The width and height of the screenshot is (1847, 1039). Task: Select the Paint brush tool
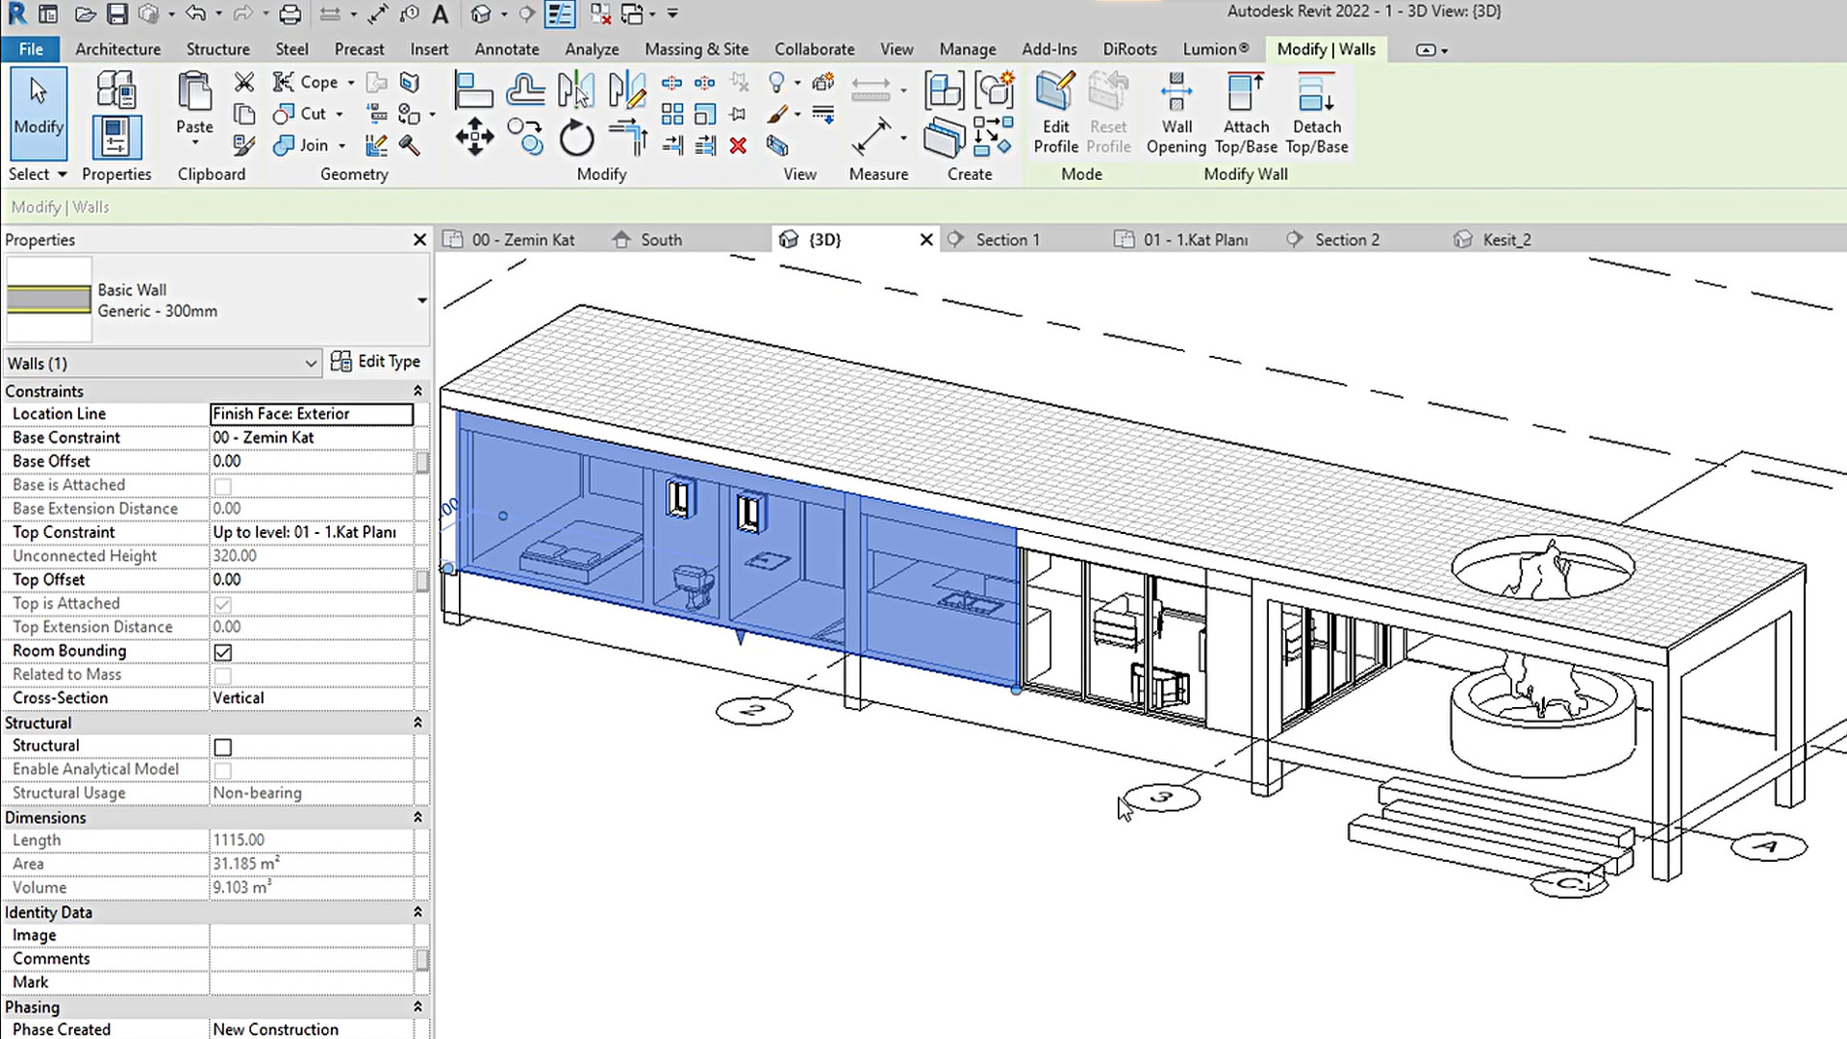click(x=777, y=114)
